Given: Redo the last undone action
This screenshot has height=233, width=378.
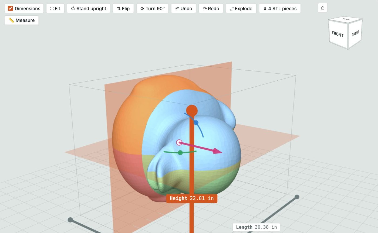Looking at the screenshot, I should pos(211,8).
